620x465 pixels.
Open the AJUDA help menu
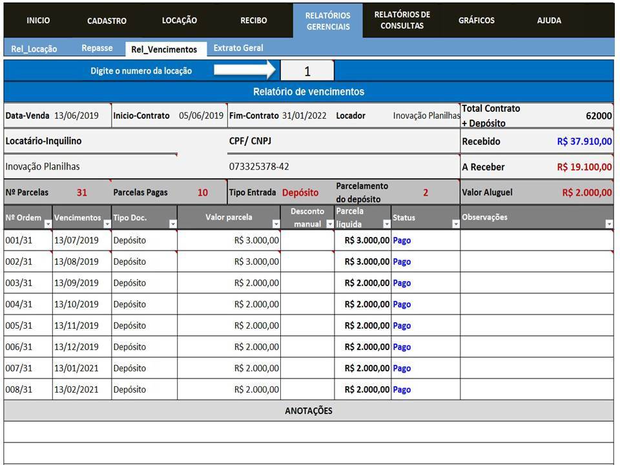pos(549,20)
